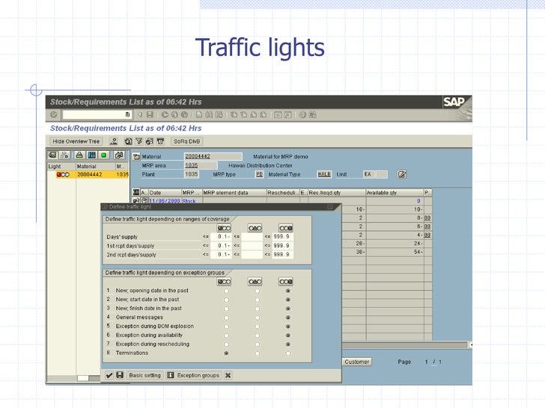This screenshot has width=545, height=408.
Task: Click the Rec./reqd qty column header
Action: point(336,193)
